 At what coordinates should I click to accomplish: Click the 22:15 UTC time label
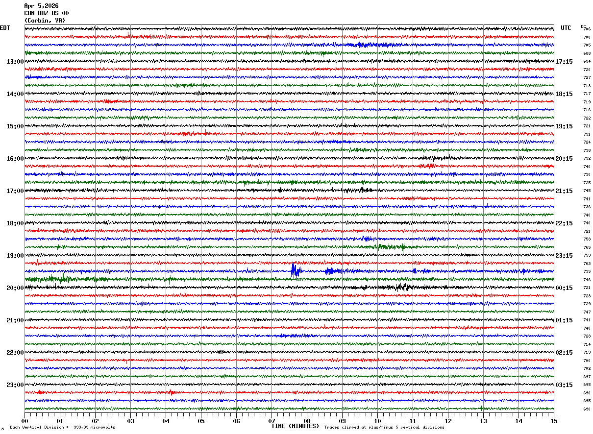564,223
